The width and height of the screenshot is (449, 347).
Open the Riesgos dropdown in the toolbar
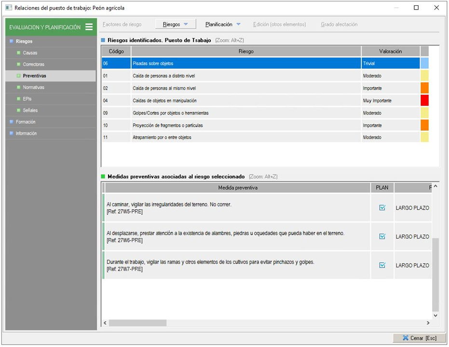point(175,25)
